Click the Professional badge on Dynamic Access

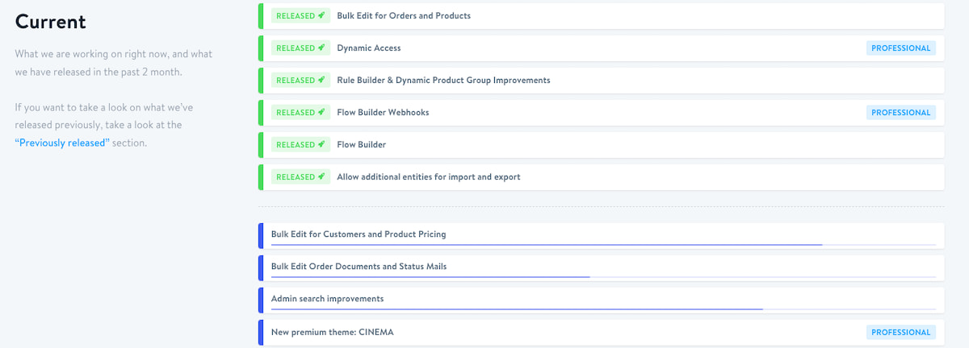[901, 48]
